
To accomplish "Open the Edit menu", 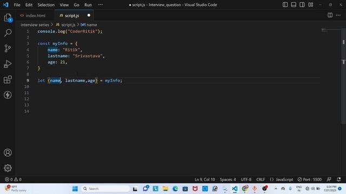I will click(x=29, y=5).
